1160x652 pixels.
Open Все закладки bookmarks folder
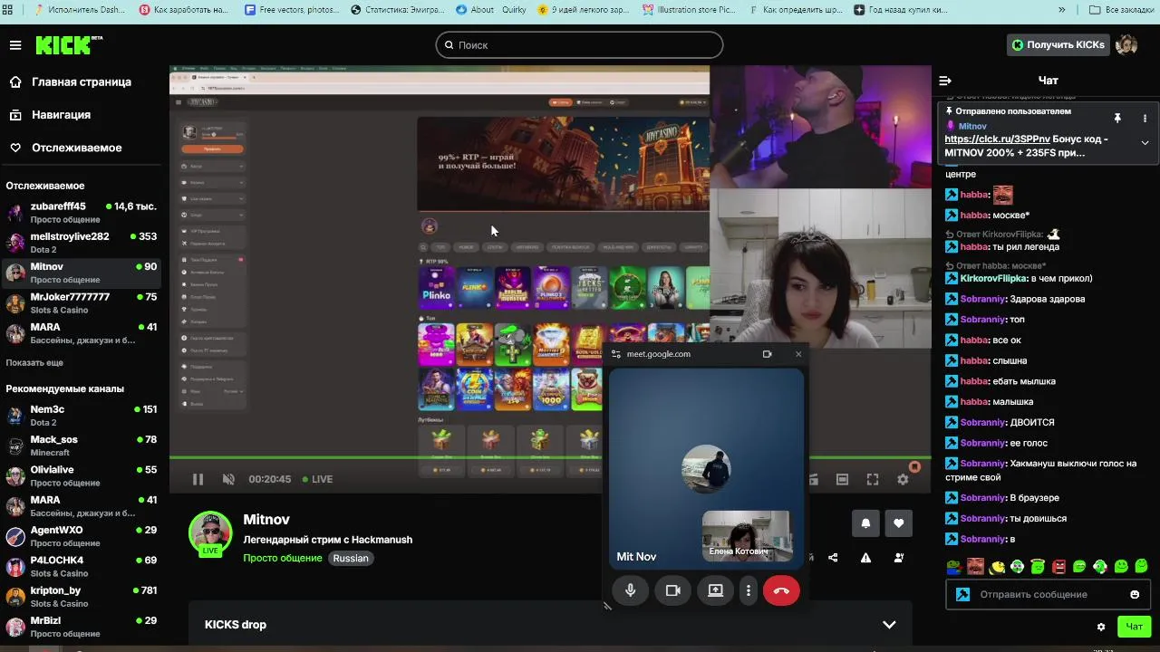(x=1122, y=10)
